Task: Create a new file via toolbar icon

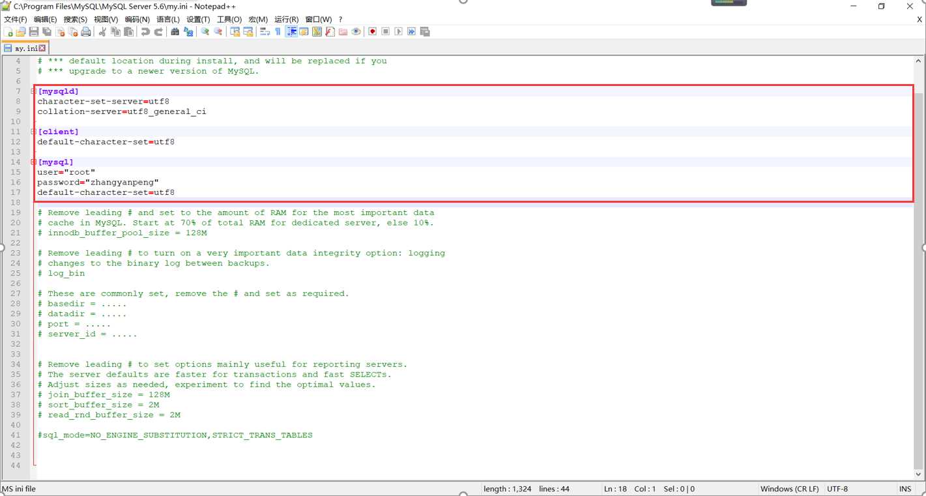Action: (x=8, y=31)
